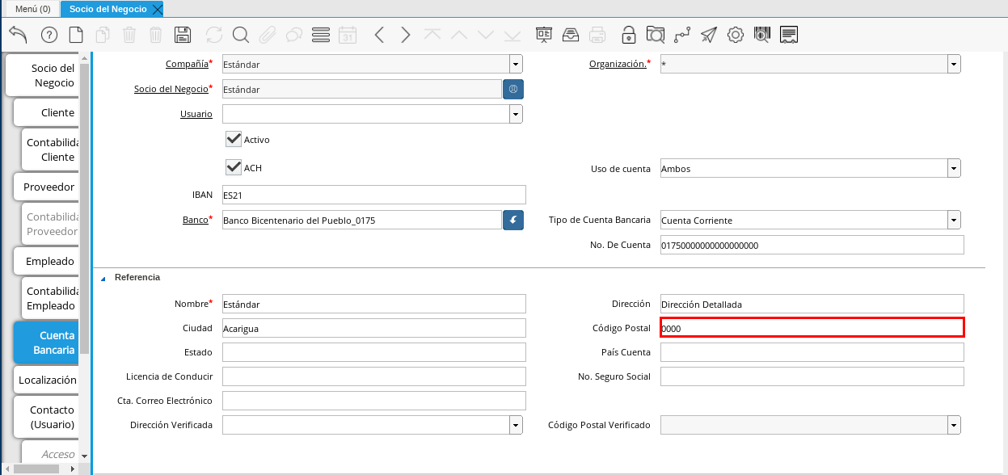Go to next record arrow
The height and width of the screenshot is (475, 1008).
406,35
